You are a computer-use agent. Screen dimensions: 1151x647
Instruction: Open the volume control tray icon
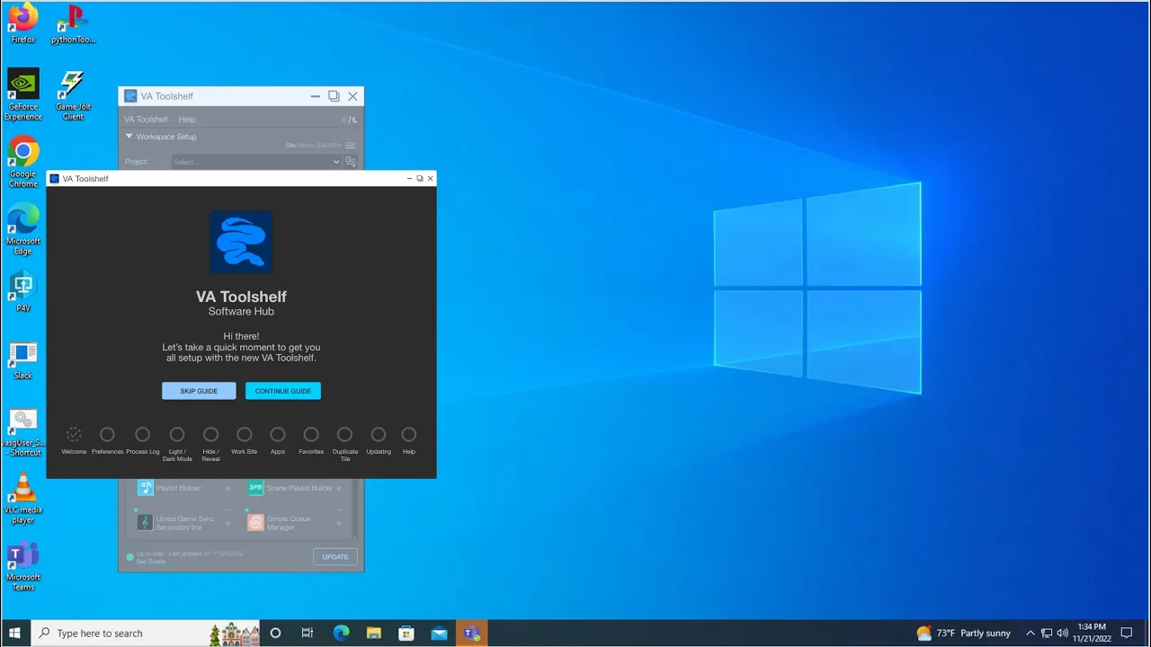1063,633
